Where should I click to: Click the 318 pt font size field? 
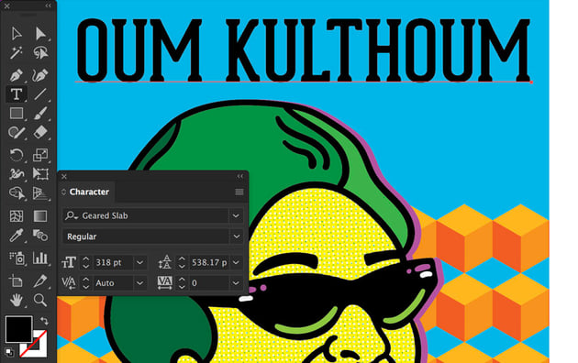[x=113, y=262]
